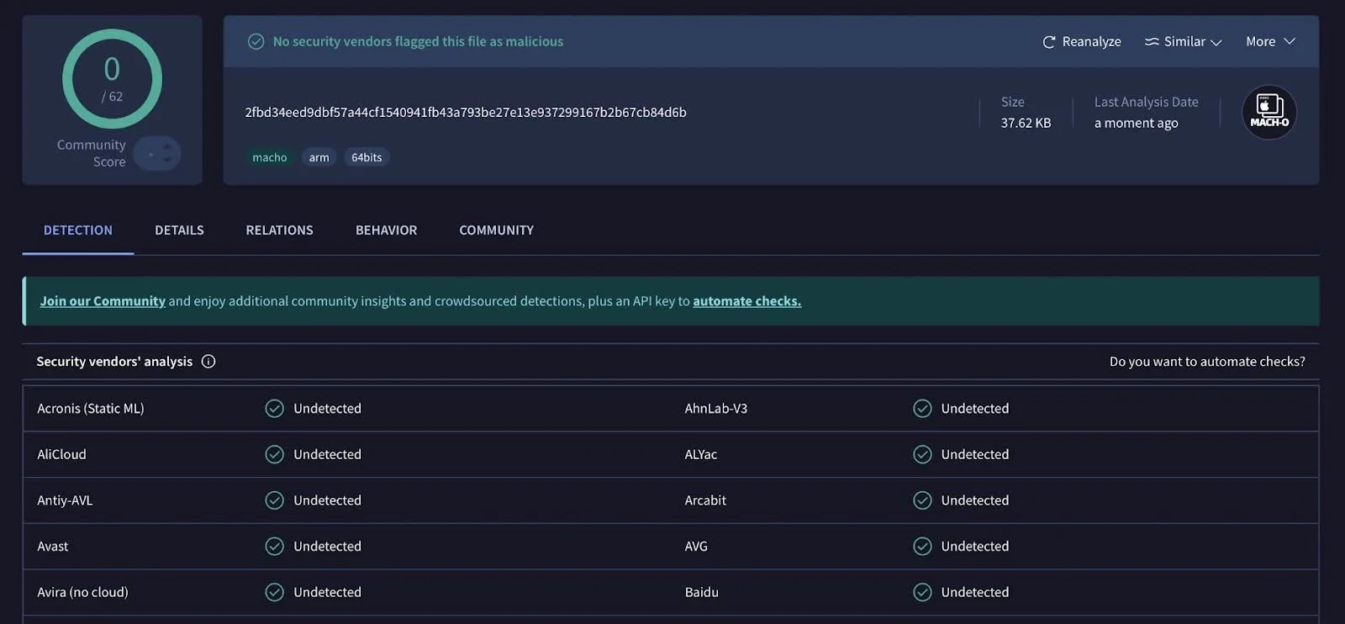The width and height of the screenshot is (1345, 624).
Task: Click the Arcabit vendor name
Action: pyautogui.click(x=704, y=500)
